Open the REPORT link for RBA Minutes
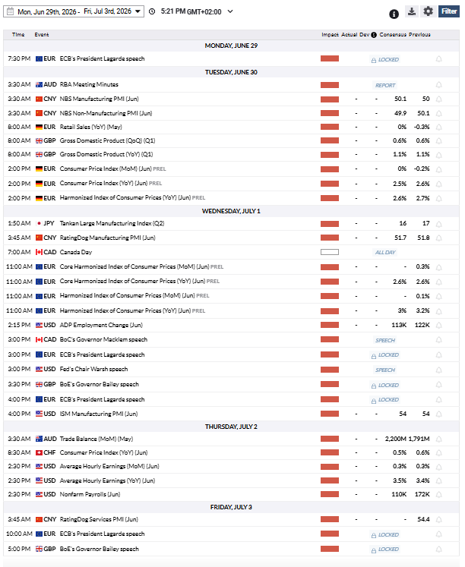Image resolution: width=465 pixels, height=567 pixels. 385,85
